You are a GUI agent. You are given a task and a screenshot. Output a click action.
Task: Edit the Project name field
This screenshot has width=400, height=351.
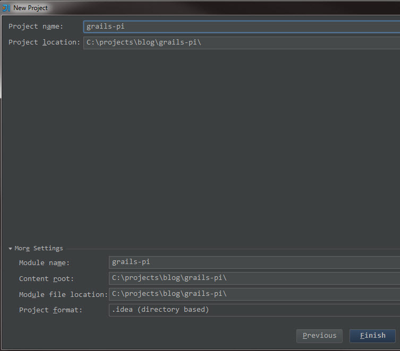point(242,27)
